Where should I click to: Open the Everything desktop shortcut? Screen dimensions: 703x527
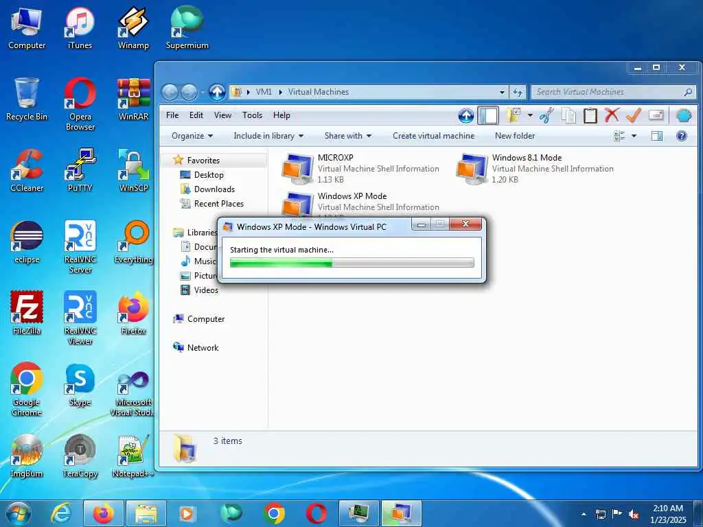(x=133, y=242)
